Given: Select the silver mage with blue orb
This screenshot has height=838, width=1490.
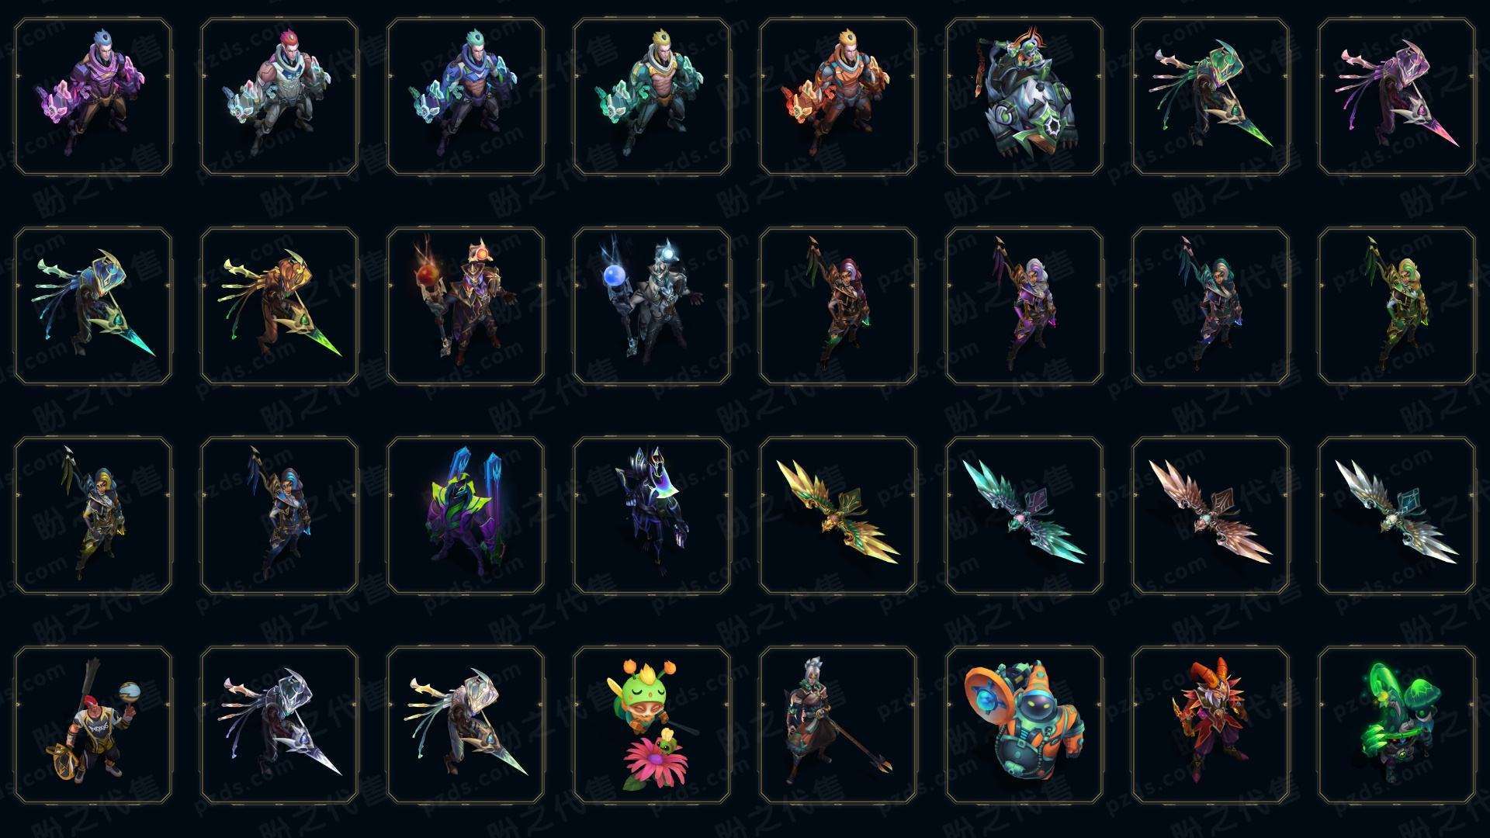Looking at the screenshot, I should [x=652, y=306].
